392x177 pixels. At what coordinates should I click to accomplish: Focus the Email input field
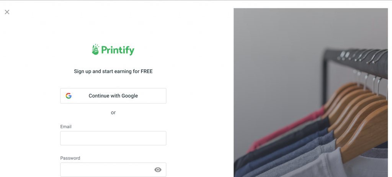tap(113, 138)
